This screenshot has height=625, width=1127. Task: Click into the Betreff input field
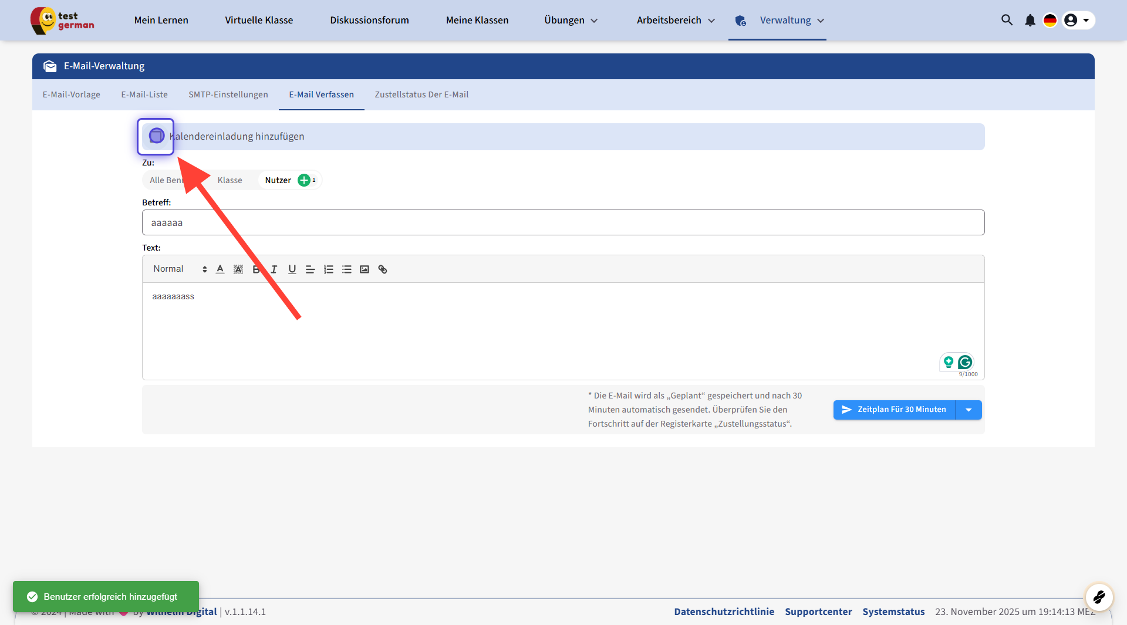coord(563,223)
